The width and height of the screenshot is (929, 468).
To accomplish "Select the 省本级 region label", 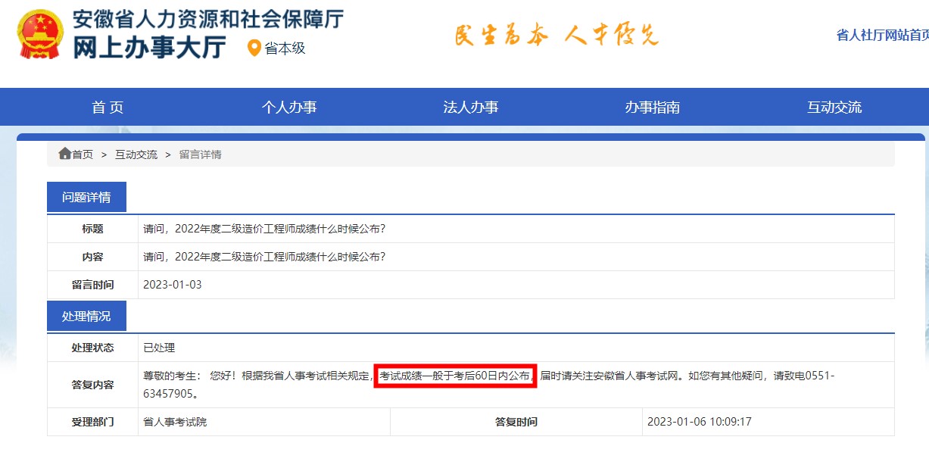I will (x=285, y=48).
